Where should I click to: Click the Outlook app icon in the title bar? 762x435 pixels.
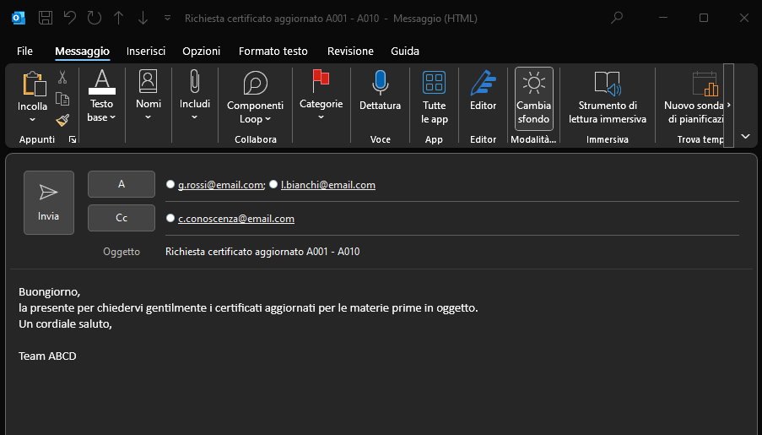(19, 19)
